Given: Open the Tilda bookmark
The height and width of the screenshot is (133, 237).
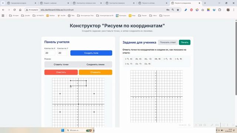Looking at the screenshot, I should (x=71, y=16).
